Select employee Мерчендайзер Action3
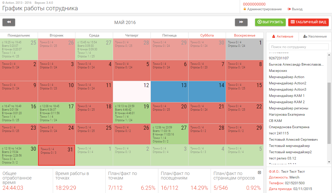Viewport: 332px width, 193px height. pyautogui.click(x=288, y=89)
